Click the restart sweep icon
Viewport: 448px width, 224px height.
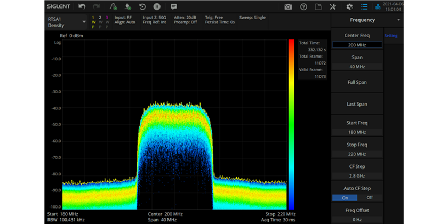[x=142, y=6]
